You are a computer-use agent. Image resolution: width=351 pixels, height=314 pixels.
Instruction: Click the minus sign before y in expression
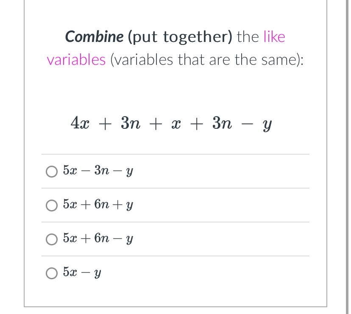(248, 124)
